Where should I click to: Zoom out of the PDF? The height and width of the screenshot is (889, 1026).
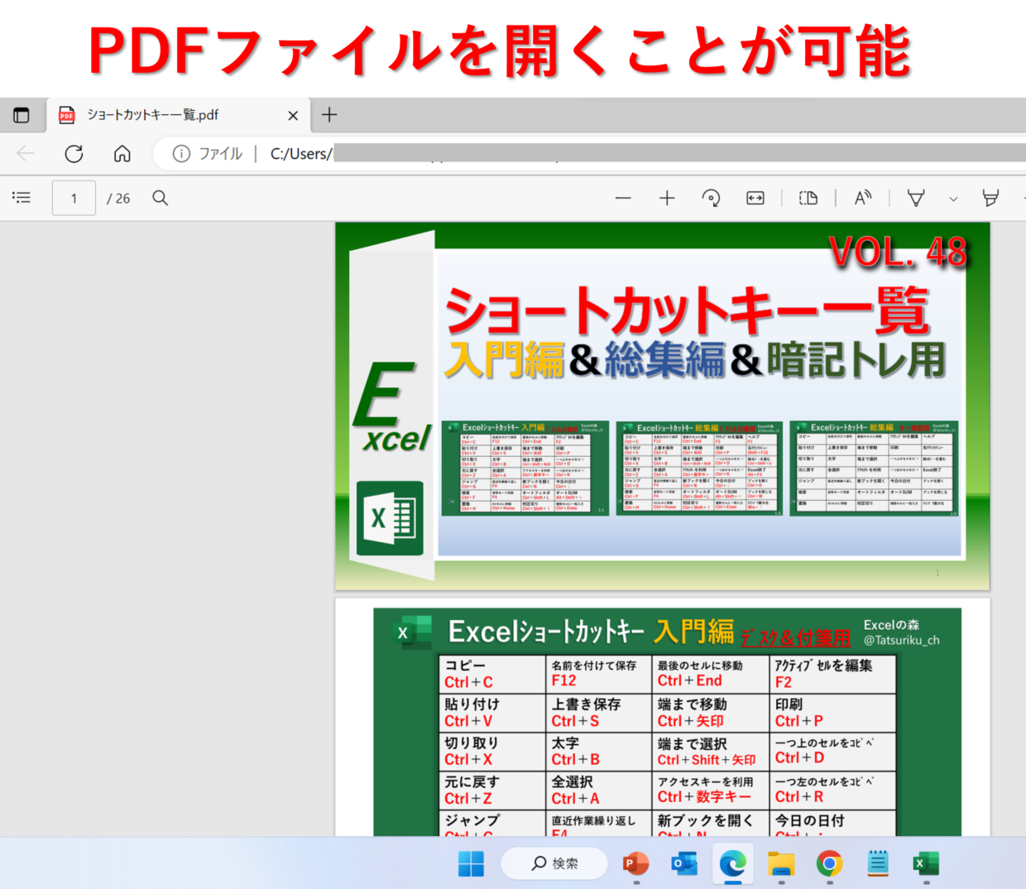623,198
